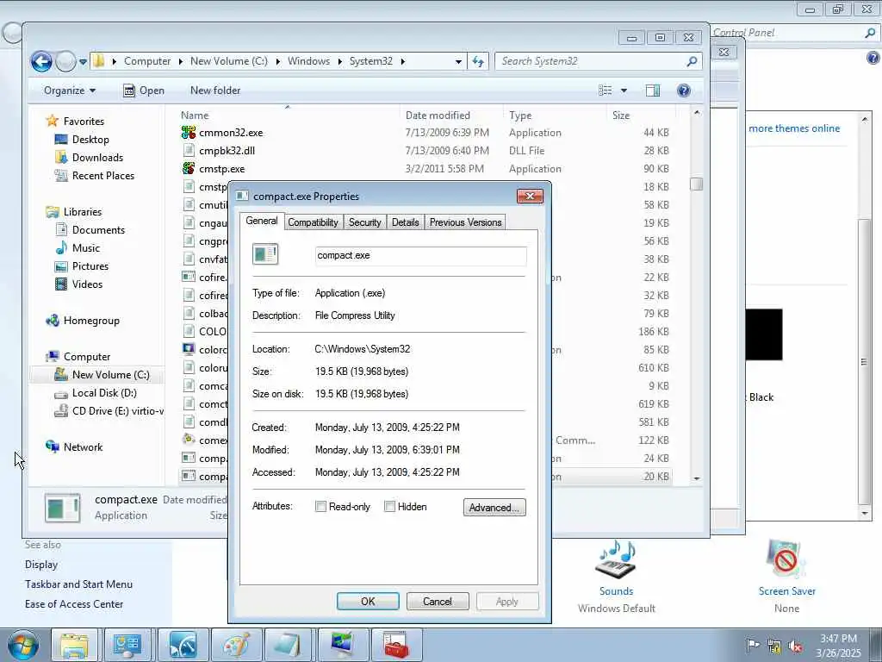
Task: Open the toolbox taskbar icon
Action: 396,645
